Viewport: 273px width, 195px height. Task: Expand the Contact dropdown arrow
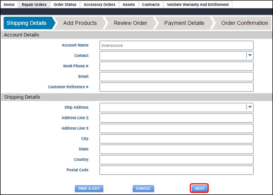250,56
